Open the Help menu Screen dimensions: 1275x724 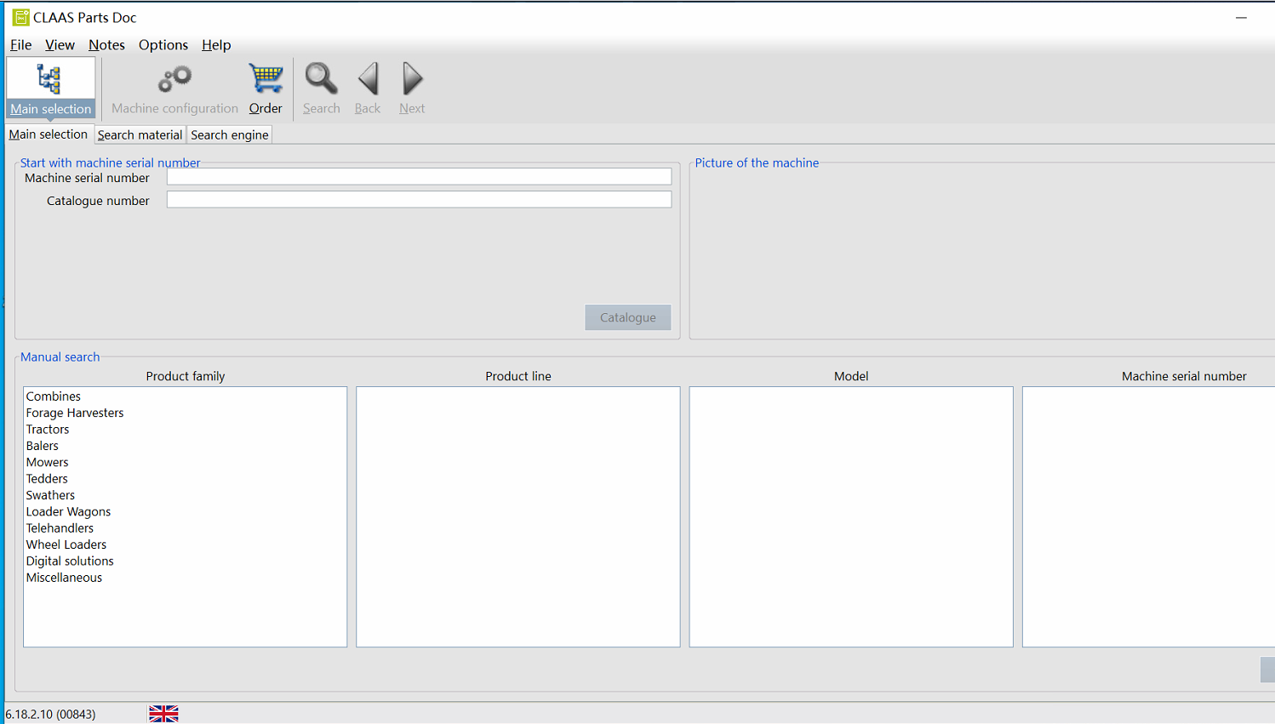(216, 45)
